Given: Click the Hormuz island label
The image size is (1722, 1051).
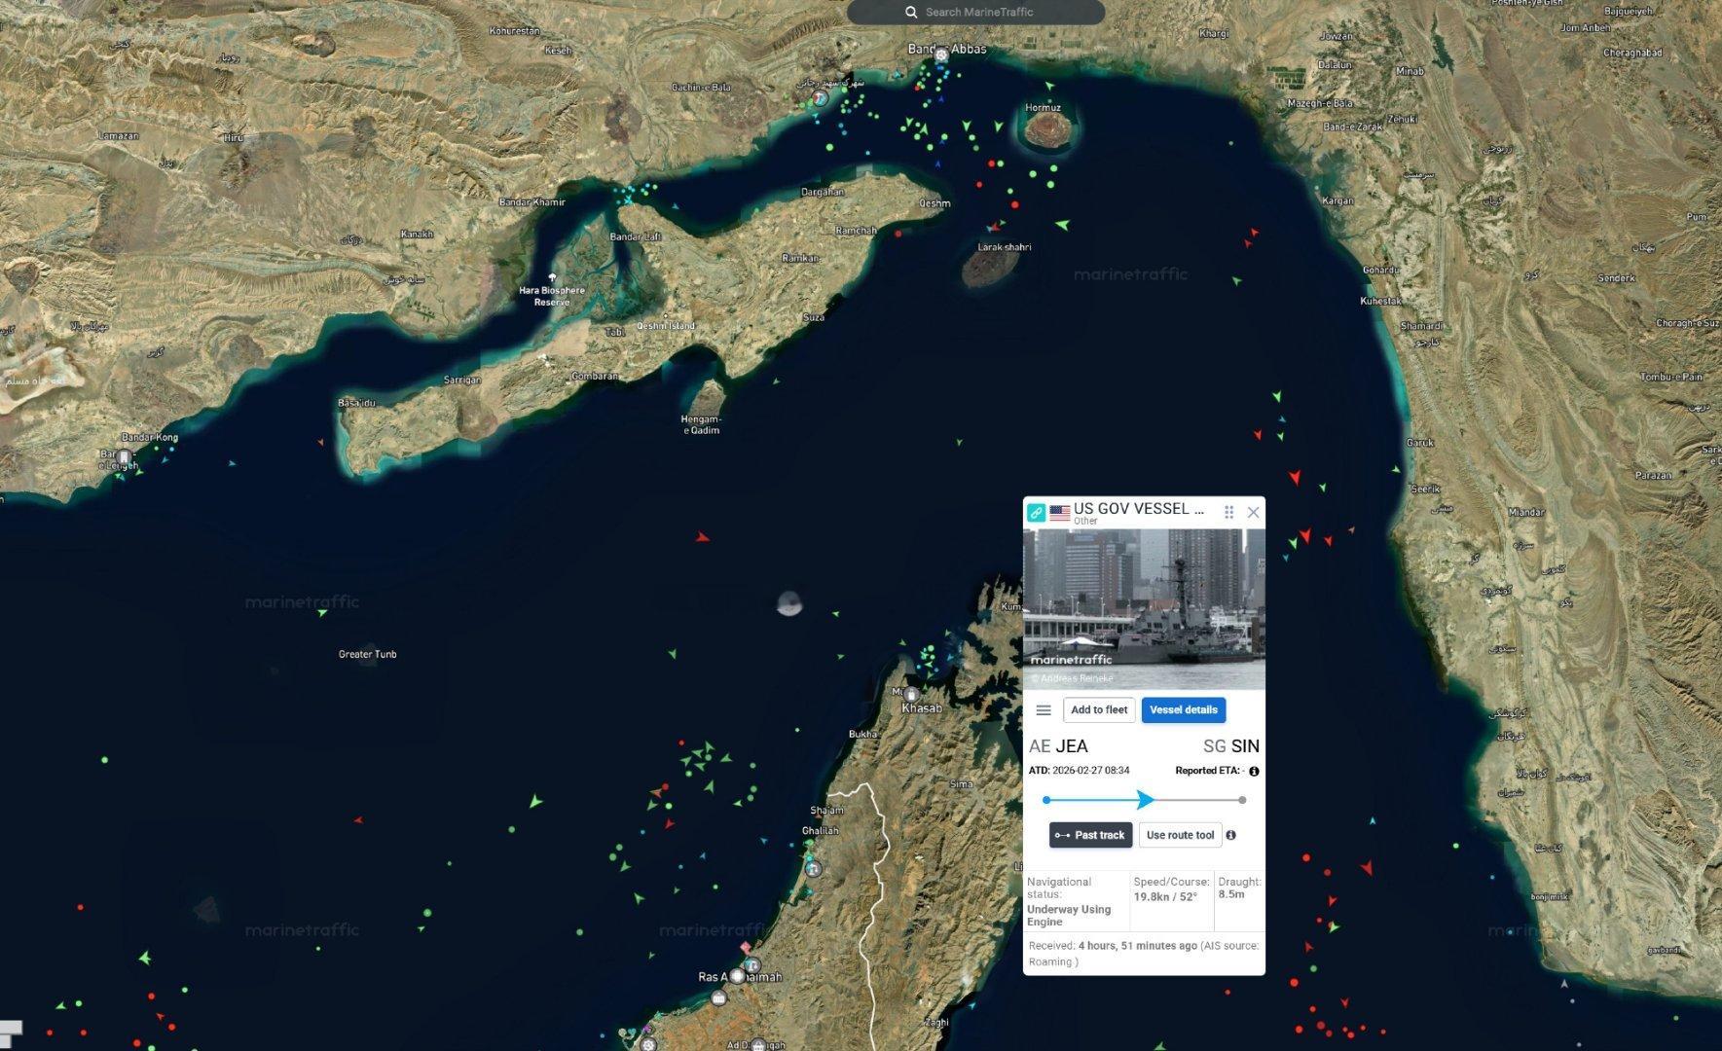Looking at the screenshot, I should tap(1043, 108).
